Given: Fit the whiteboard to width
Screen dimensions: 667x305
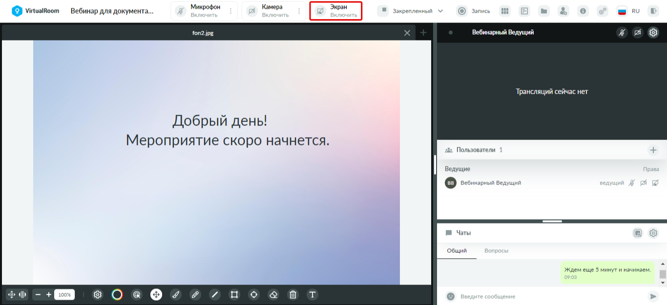Looking at the screenshot, I should [x=22, y=294].
